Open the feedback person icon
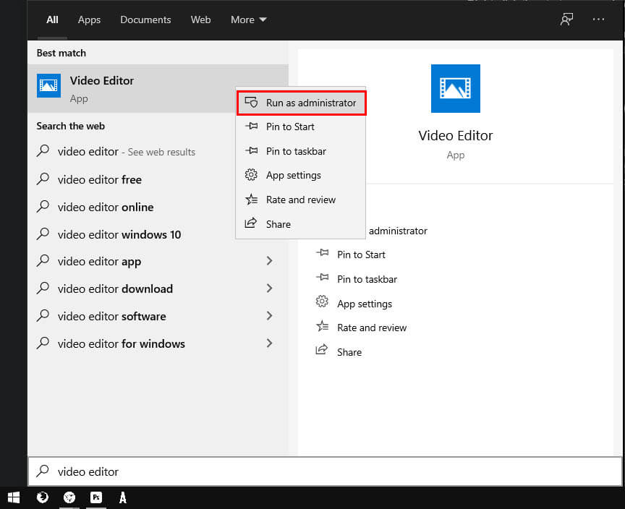Image resolution: width=625 pixels, height=509 pixels. point(566,19)
